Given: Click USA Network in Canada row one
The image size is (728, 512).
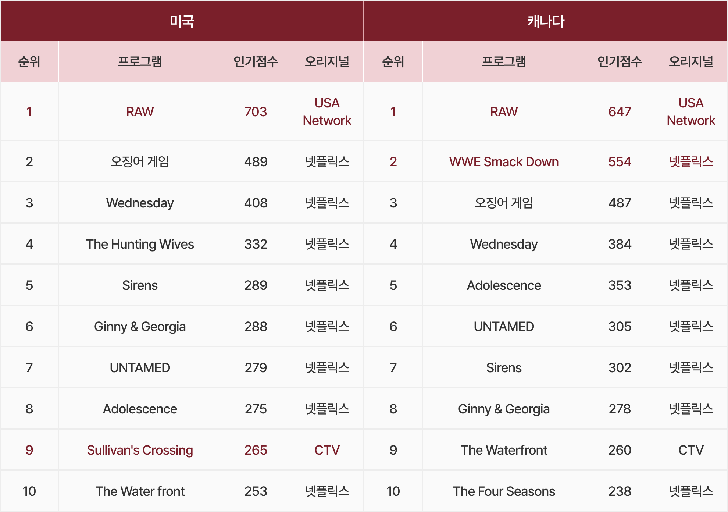Looking at the screenshot, I should [x=691, y=111].
